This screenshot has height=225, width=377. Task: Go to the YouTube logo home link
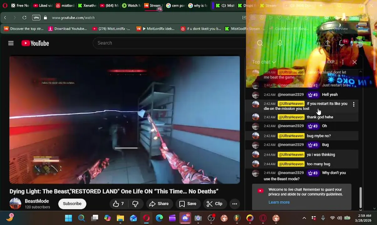click(x=35, y=43)
